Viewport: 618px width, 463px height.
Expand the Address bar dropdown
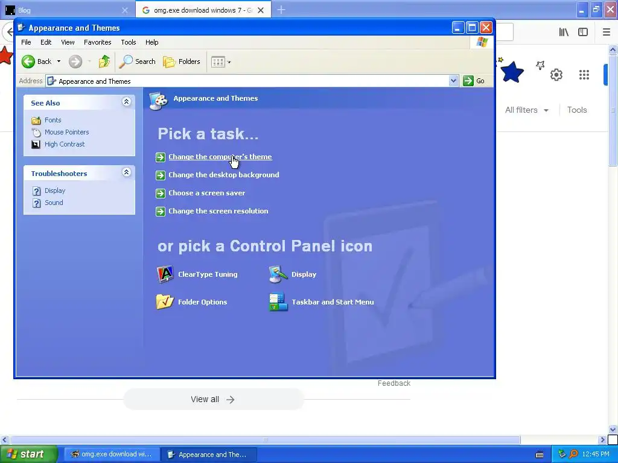pos(453,81)
